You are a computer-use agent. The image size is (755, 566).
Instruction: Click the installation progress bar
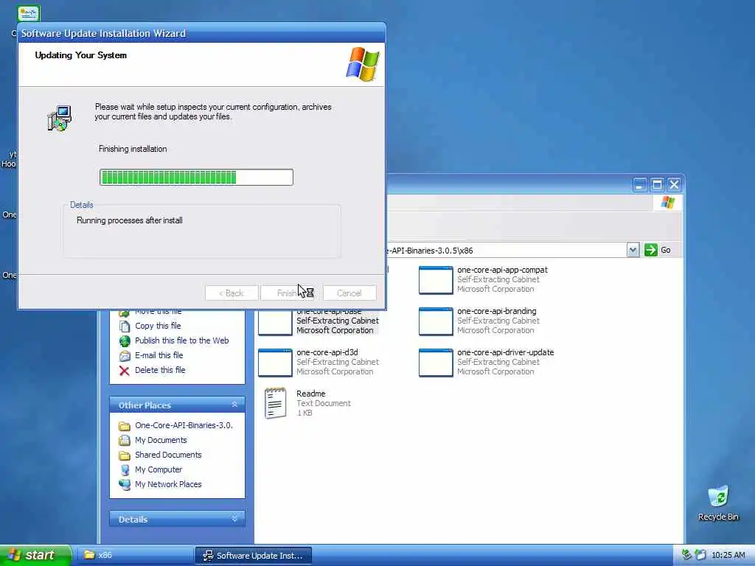coord(196,177)
